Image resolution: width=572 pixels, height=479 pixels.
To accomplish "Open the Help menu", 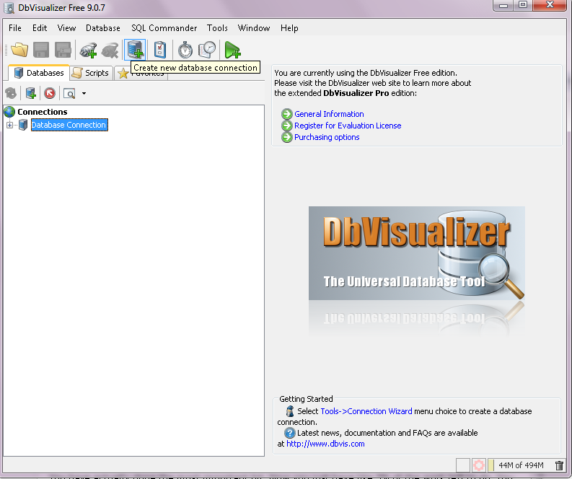I will click(289, 28).
